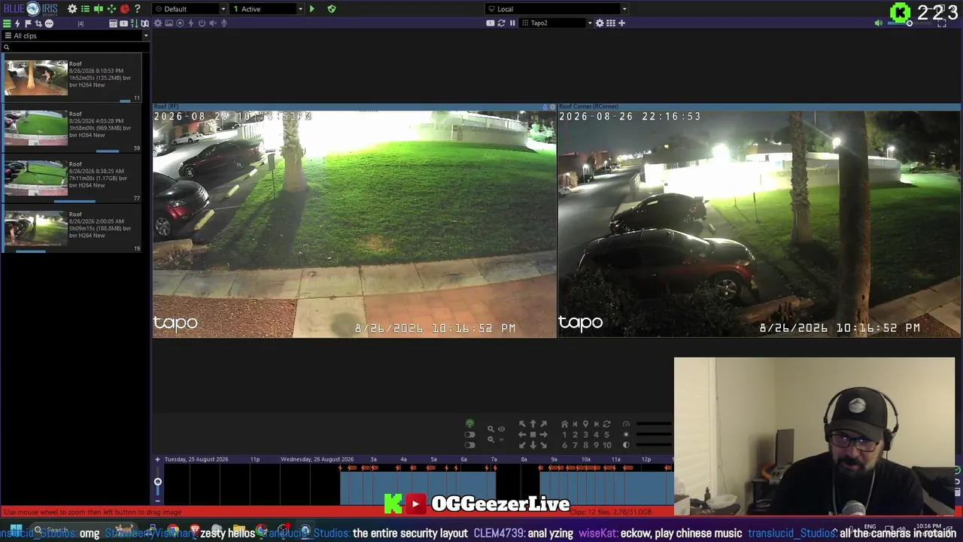Click the PTZ patrol cycle icon
This screenshot has width=963, height=542.
[606, 424]
